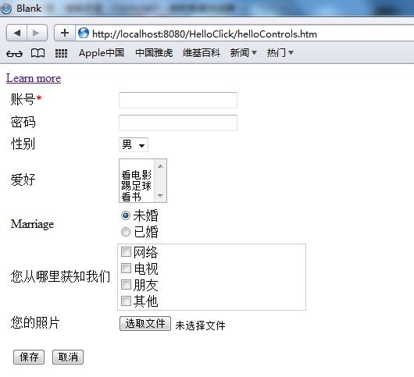This screenshot has width=414, height=377.
Task: Open 中国雅虎 bookmark
Action: coord(154,53)
